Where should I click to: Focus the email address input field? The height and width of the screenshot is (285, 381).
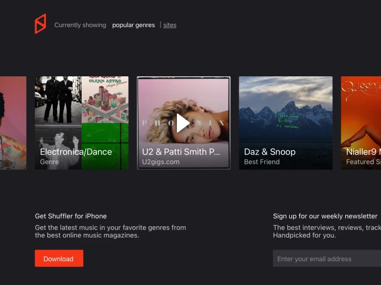coord(327,258)
